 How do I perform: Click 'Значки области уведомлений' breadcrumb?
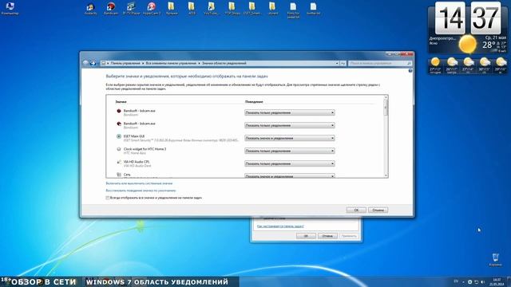[224, 64]
